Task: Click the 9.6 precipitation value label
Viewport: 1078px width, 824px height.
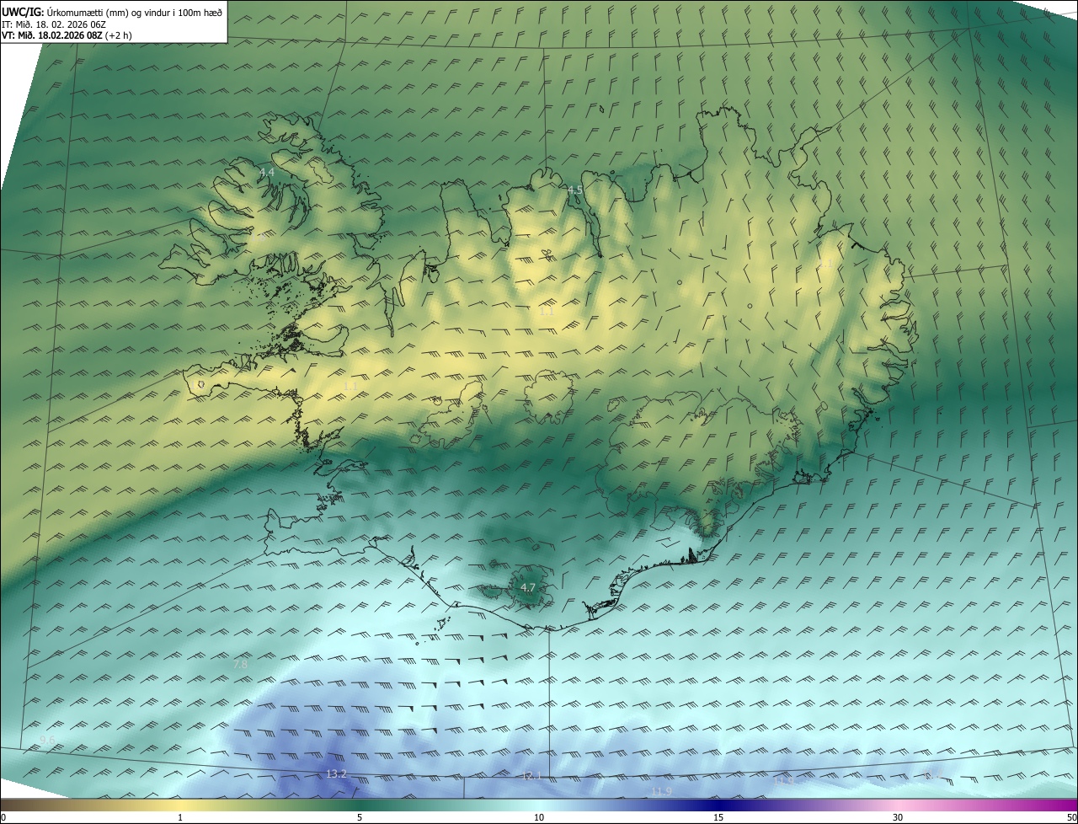Action: [47, 740]
